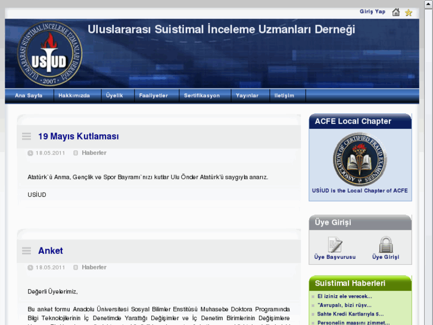The height and width of the screenshot is (325, 433).
Task: Open news item "Avrupalı, bizi rüşv...
Action: point(344,305)
